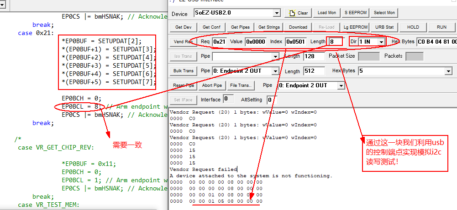Click the Get Strings button
Image resolution: width=457 pixels, height=210 pixels.
pos(269,27)
